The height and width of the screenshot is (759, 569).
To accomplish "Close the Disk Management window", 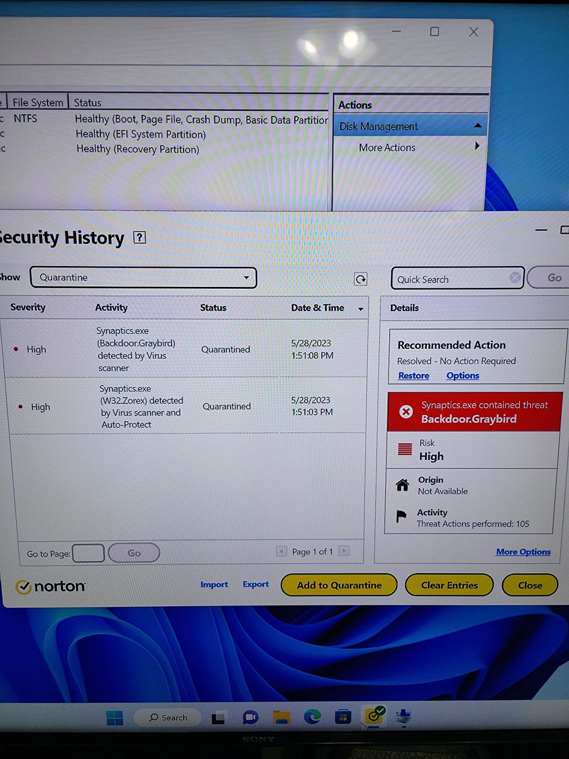I will pos(474,32).
